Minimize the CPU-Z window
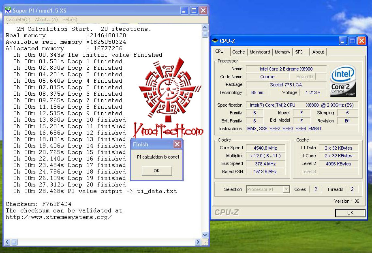372x253 pixels. 342,41
